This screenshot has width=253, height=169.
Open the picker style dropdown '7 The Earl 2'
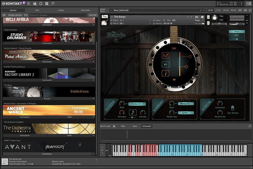137,104
